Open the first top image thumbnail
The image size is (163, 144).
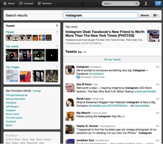(12, 76)
